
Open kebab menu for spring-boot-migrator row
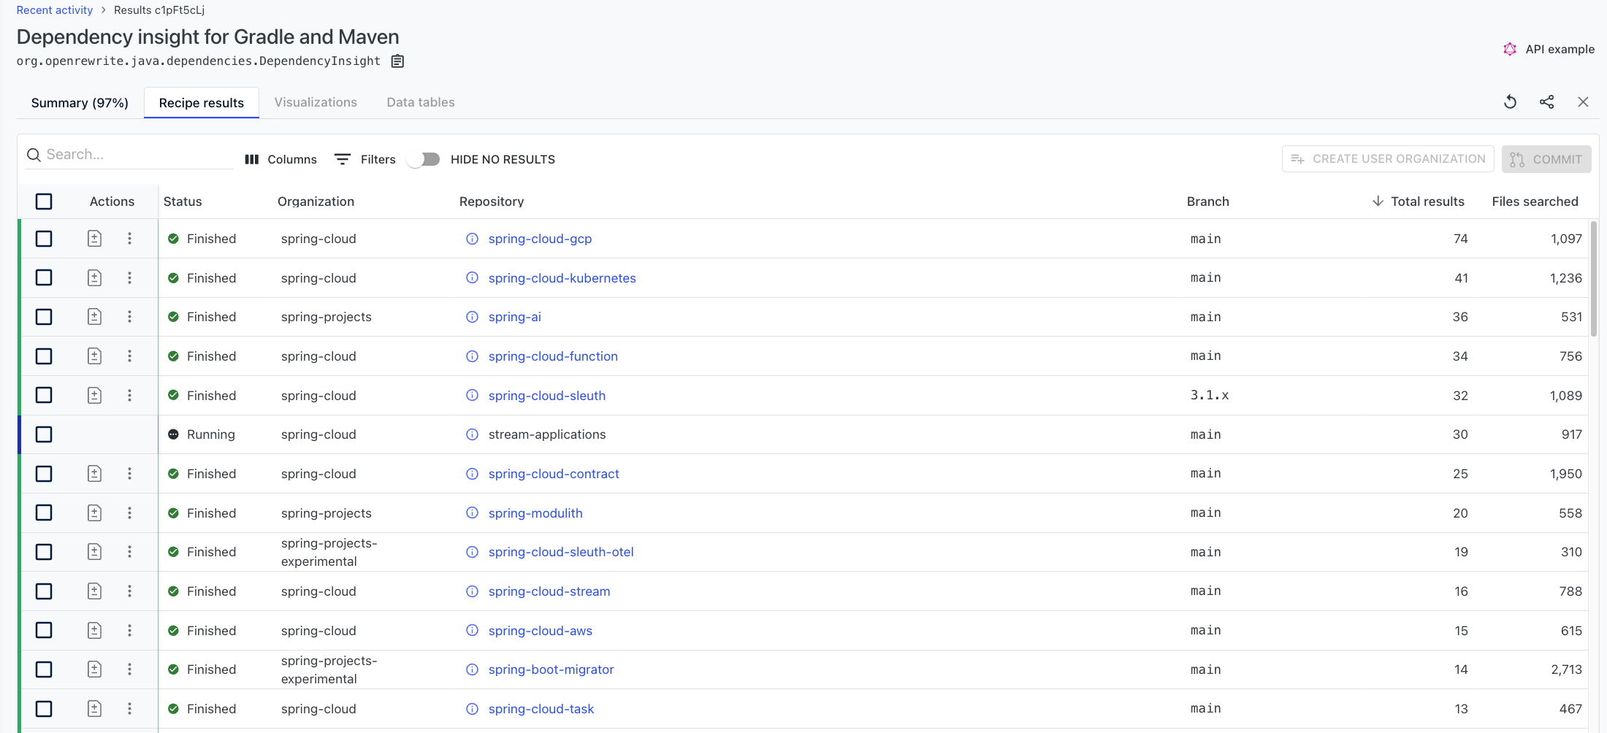click(129, 669)
